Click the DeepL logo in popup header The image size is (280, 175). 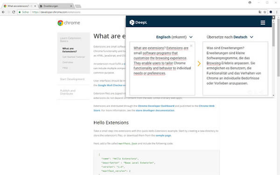pos(139,22)
